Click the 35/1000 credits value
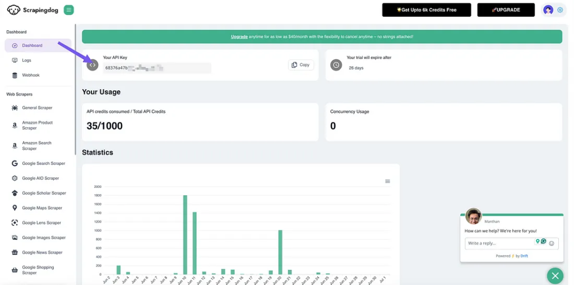 point(105,126)
